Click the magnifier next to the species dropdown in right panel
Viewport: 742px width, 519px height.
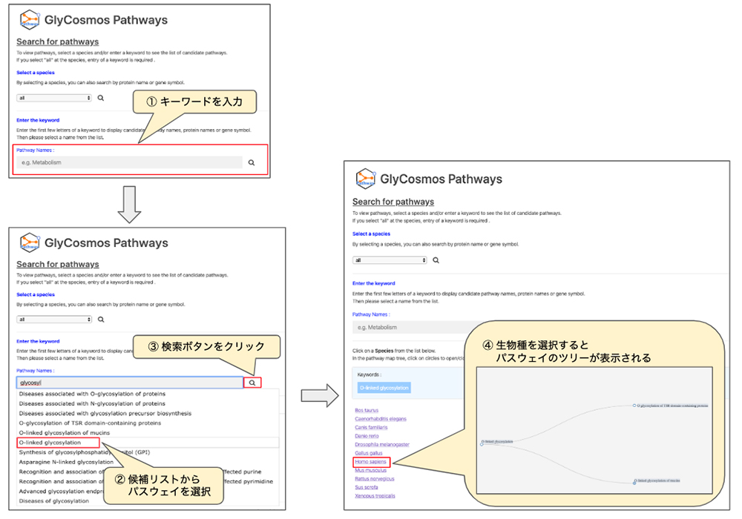[x=436, y=260]
